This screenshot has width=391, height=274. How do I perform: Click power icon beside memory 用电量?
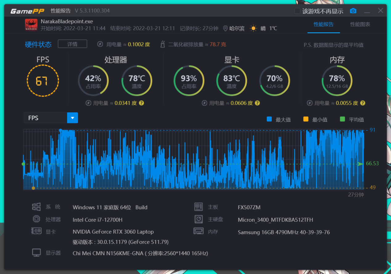click(x=310, y=103)
